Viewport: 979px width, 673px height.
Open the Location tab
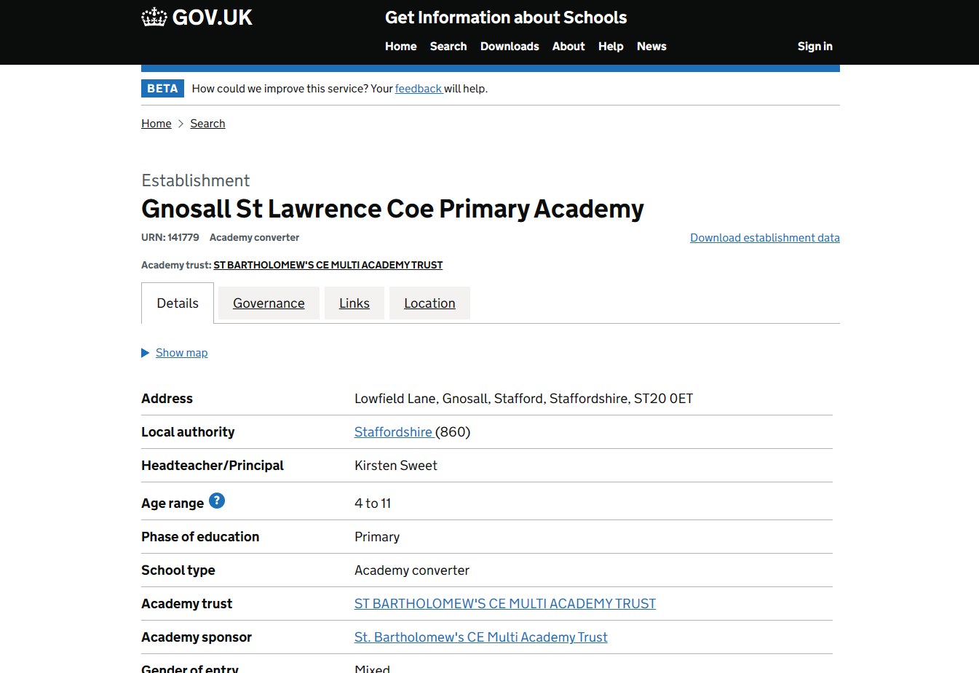[x=429, y=303]
